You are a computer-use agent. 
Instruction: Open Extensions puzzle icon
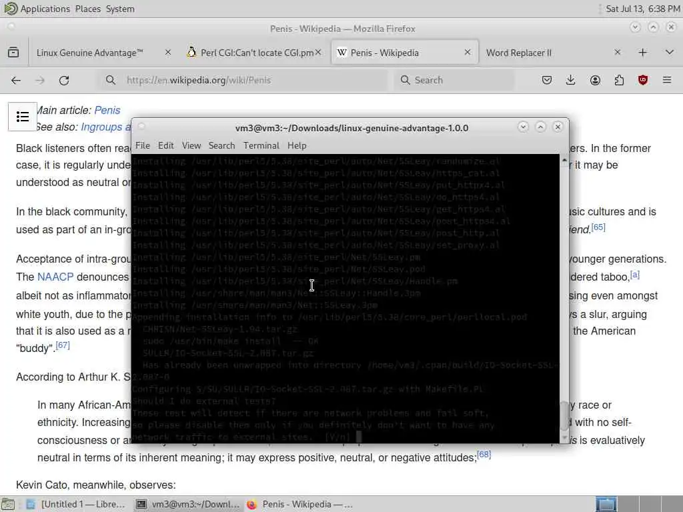point(619,80)
